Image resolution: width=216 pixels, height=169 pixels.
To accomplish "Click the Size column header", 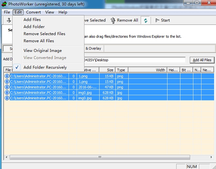I will (x=107, y=70).
